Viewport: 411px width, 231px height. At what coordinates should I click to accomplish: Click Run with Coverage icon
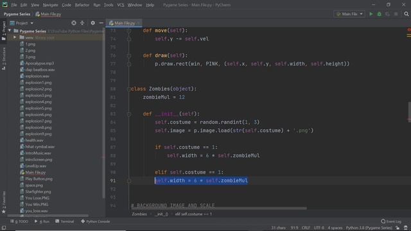pyautogui.click(x=387, y=14)
